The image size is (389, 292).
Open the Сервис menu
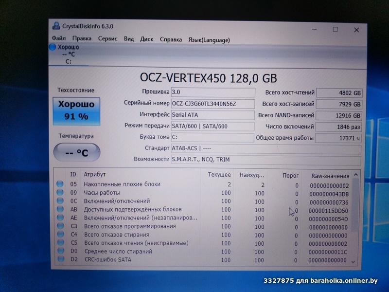(107, 39)
